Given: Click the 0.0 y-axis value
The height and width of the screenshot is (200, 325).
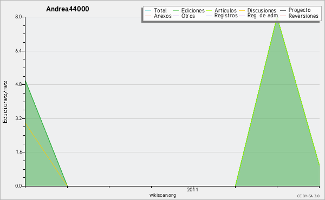Looking at the screenshot, I should point(18,186).
